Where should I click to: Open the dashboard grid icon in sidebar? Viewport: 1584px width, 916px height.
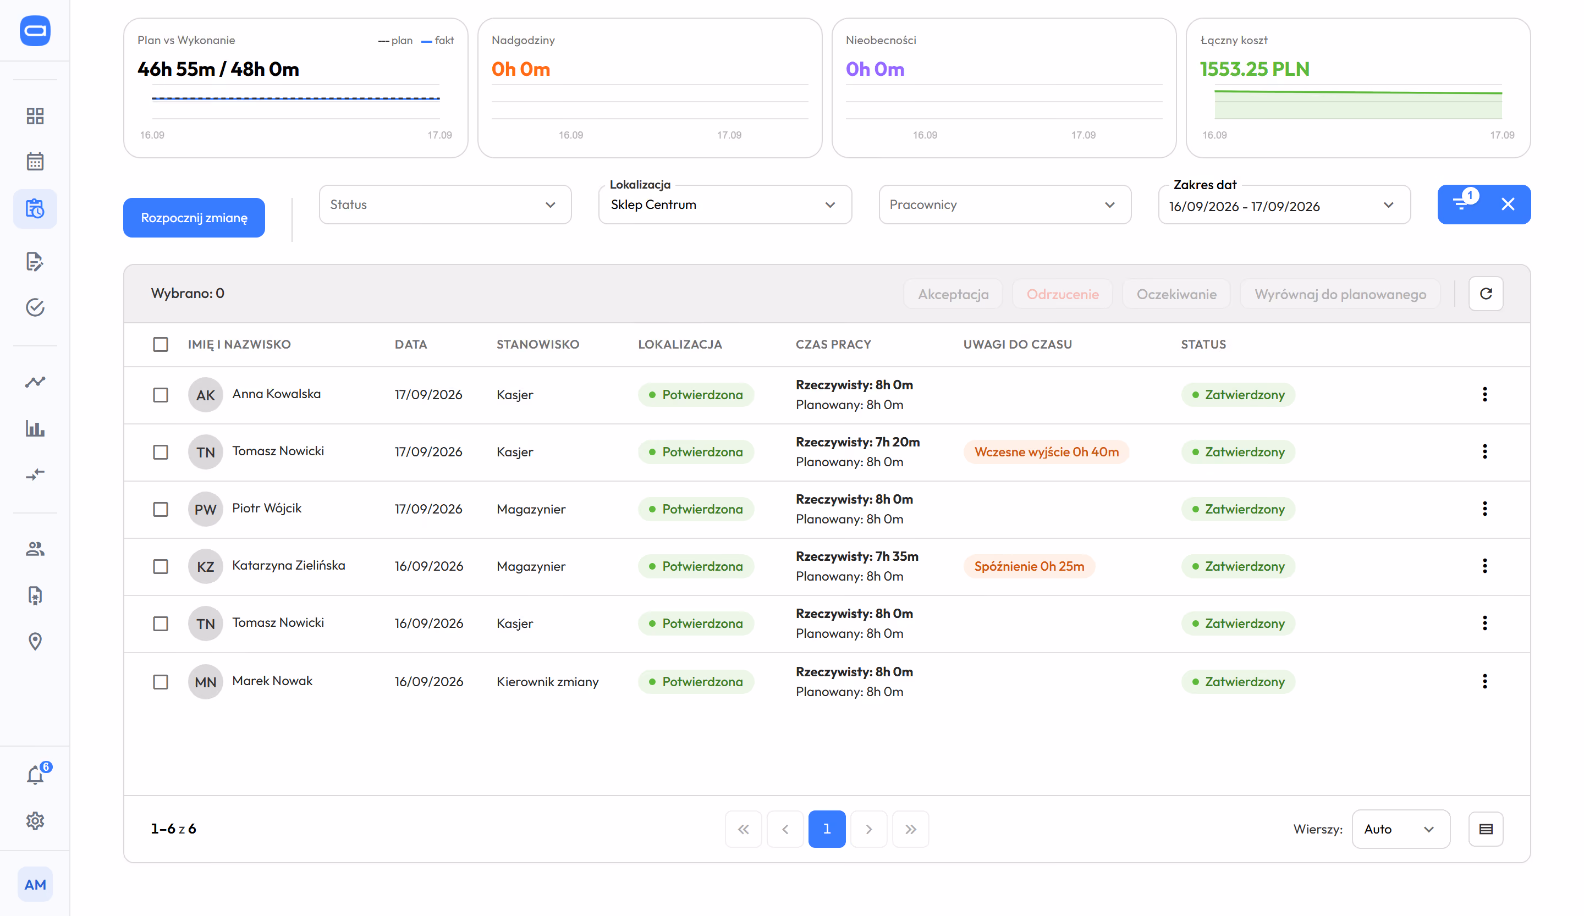(x=35, y=116)
